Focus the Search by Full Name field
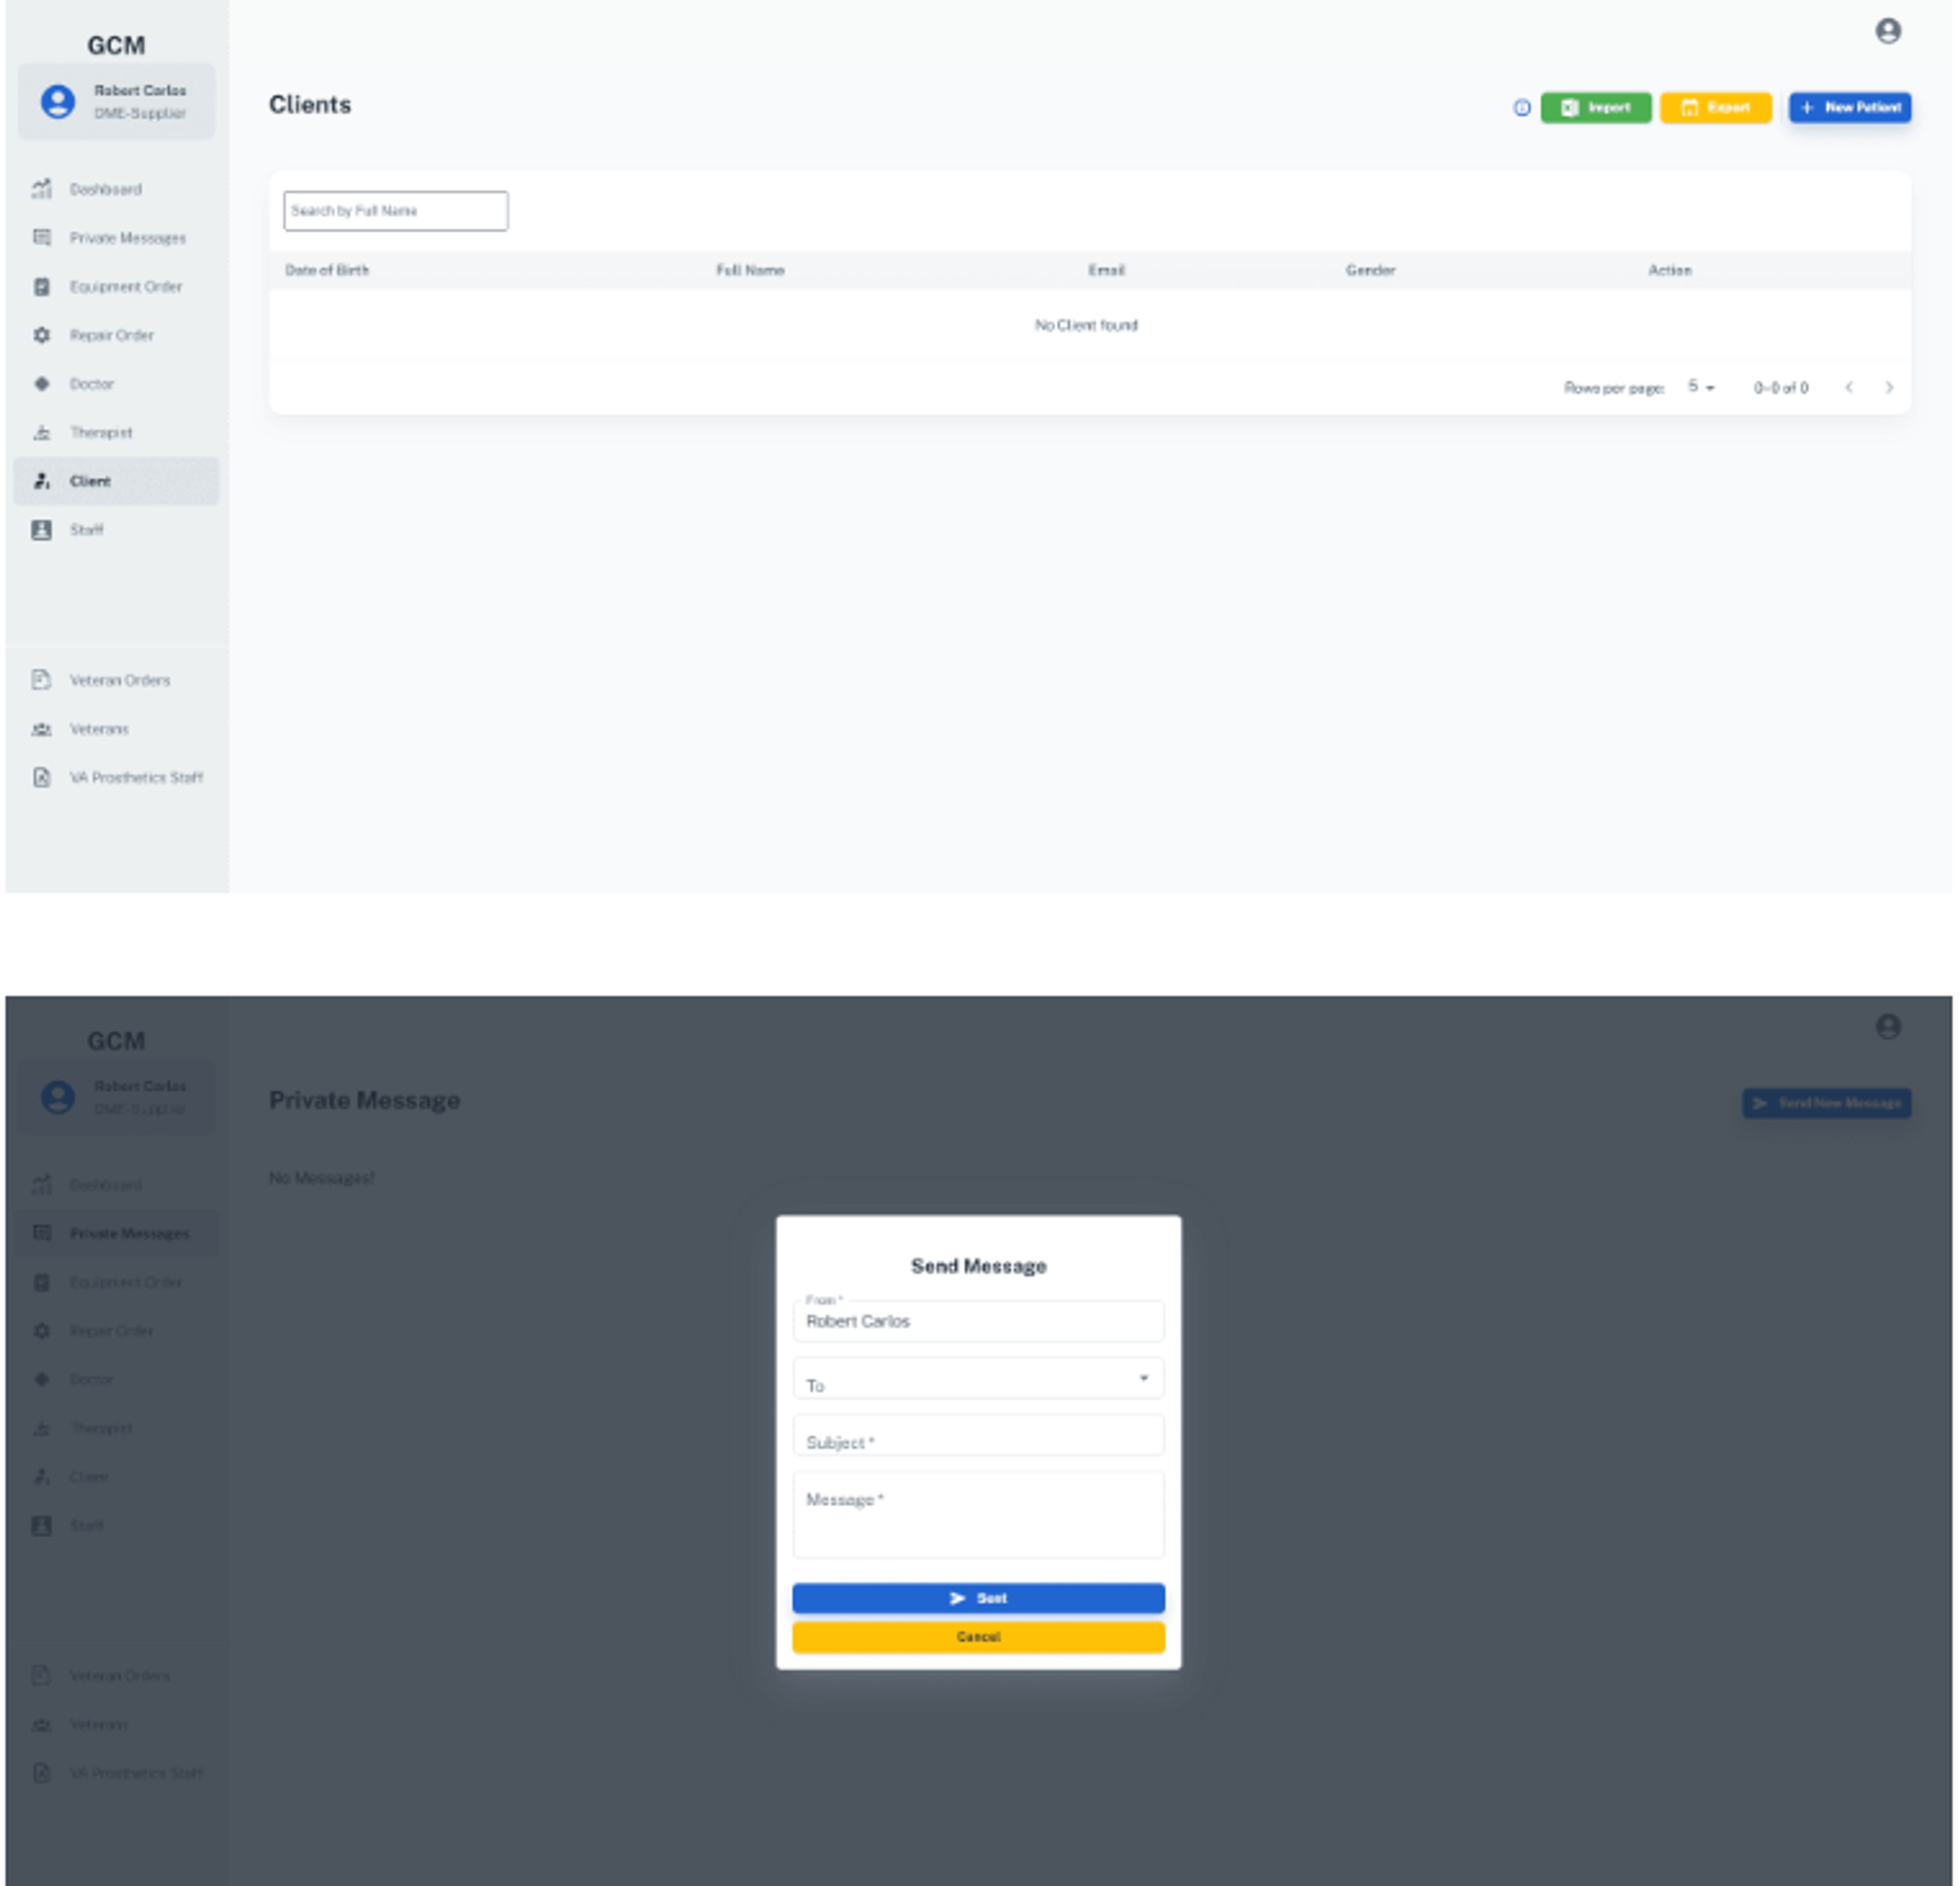This screenshot has width=1960, height=1886. coord(395,211)
